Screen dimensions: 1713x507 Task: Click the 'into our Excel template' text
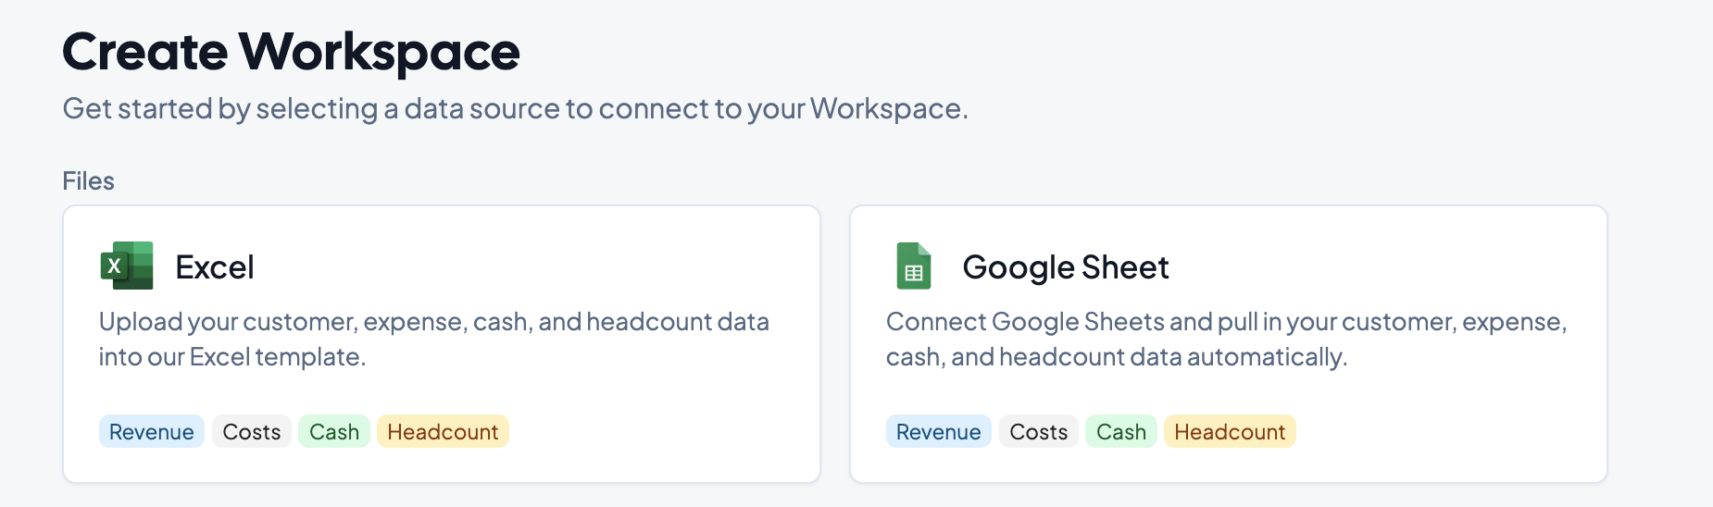232,357
